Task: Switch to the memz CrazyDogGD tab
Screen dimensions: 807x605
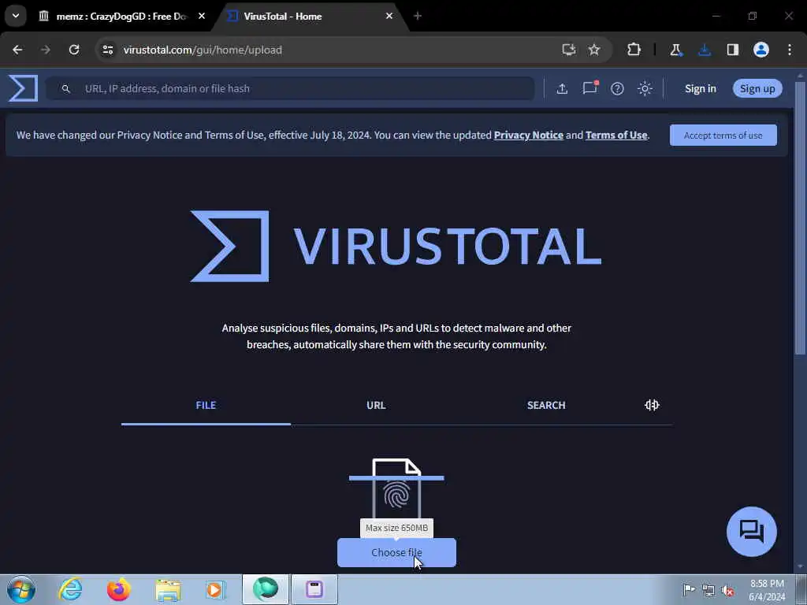Action: coord(121,17)
